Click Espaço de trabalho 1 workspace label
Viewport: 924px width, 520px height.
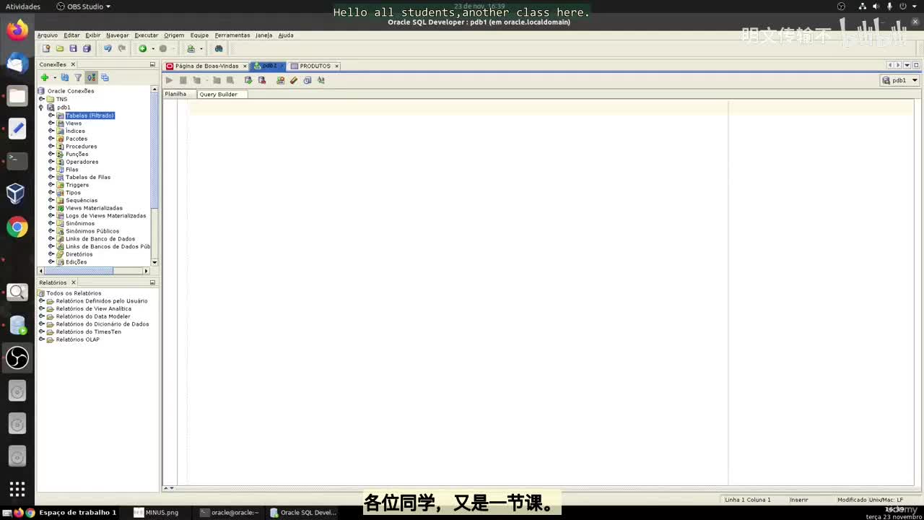click(x=77, y=512)
